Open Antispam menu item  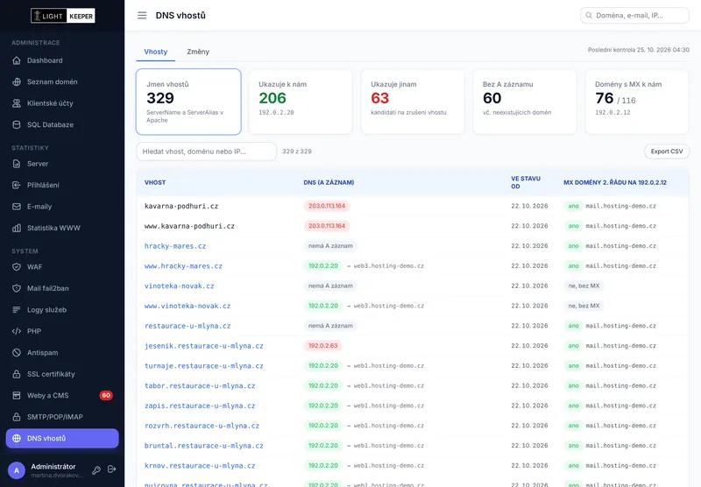pyautogui.click(x=62, y=352)
